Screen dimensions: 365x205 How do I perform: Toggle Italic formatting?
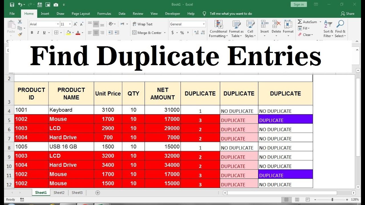38,33
